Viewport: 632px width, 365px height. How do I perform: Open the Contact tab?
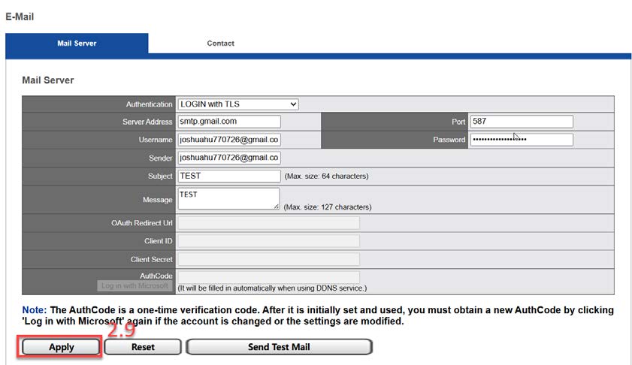click(220, 43)
